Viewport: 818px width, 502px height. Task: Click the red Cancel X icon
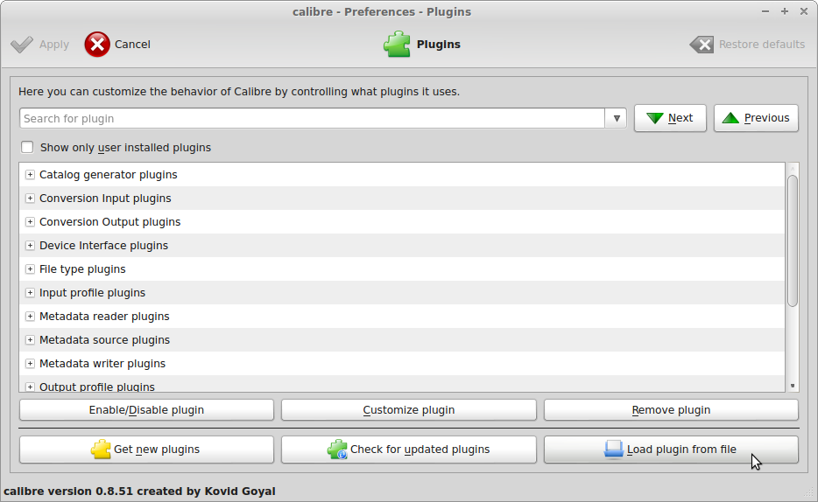(x=97, y=45)
